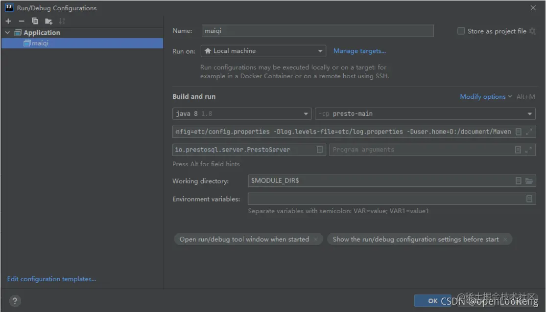546x312 pixels.
Task: Enable Store as project file checkbox
Action: click(x=461, y=31)
